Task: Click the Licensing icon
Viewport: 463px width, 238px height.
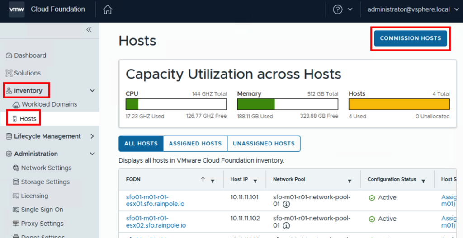Action: (16, 196)
